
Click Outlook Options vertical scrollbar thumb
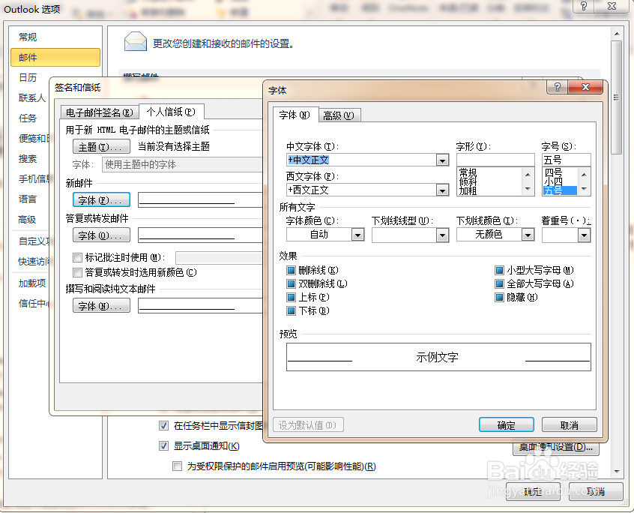616,97
